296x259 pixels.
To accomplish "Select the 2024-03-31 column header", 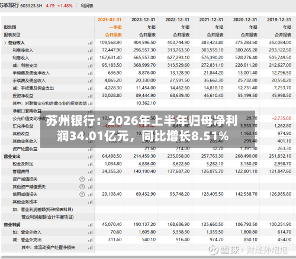I will 110,20.
